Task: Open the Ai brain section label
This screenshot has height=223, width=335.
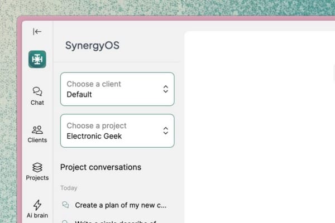Action: [37, 215]
